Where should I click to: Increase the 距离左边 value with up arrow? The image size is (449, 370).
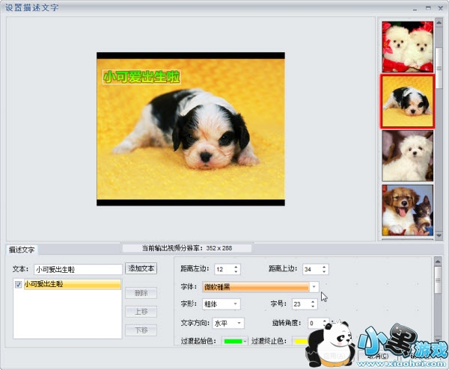click(237, 265)
